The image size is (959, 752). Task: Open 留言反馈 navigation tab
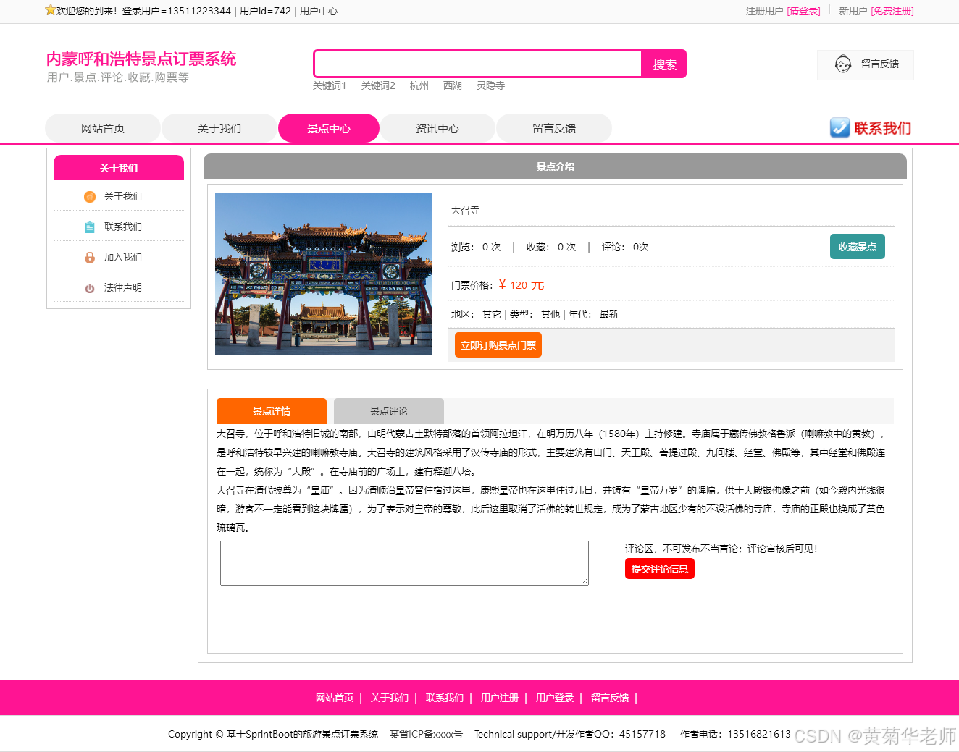554,128
